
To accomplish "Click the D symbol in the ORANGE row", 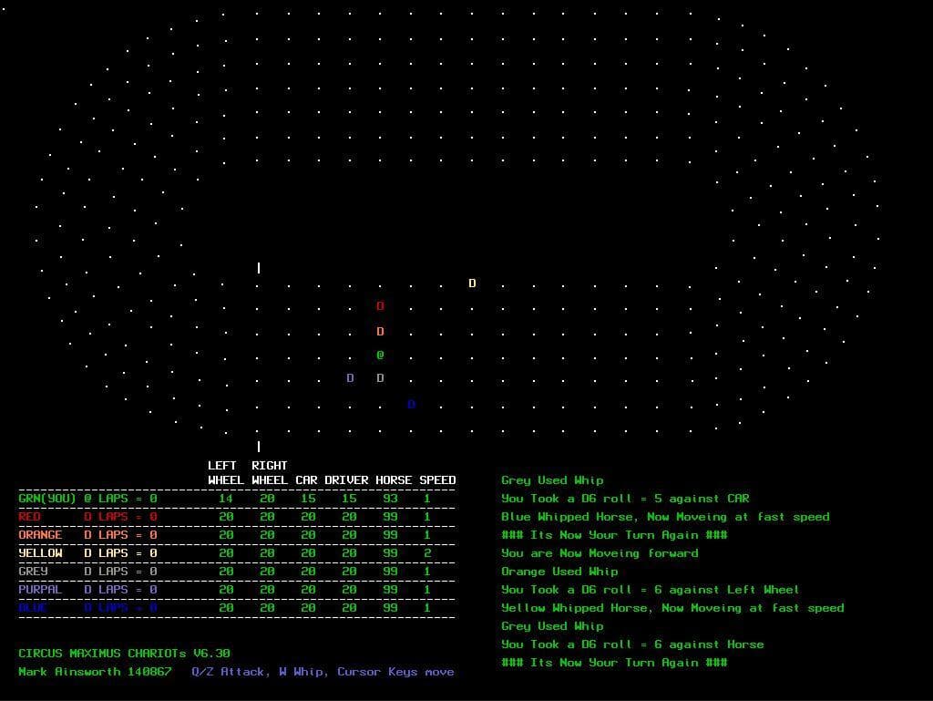I will click(88, 535).
